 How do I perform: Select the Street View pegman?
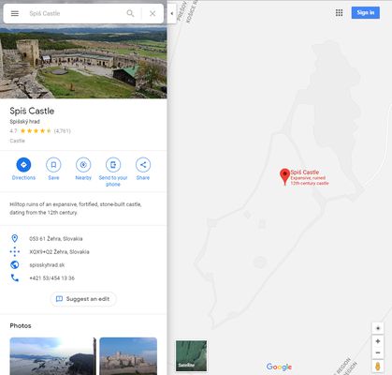coord(378,367)
